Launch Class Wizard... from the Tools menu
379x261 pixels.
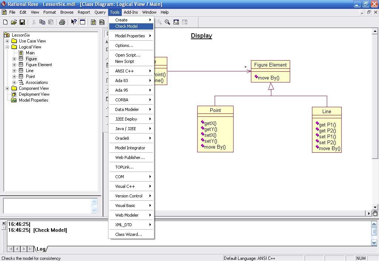pos(131,234)
